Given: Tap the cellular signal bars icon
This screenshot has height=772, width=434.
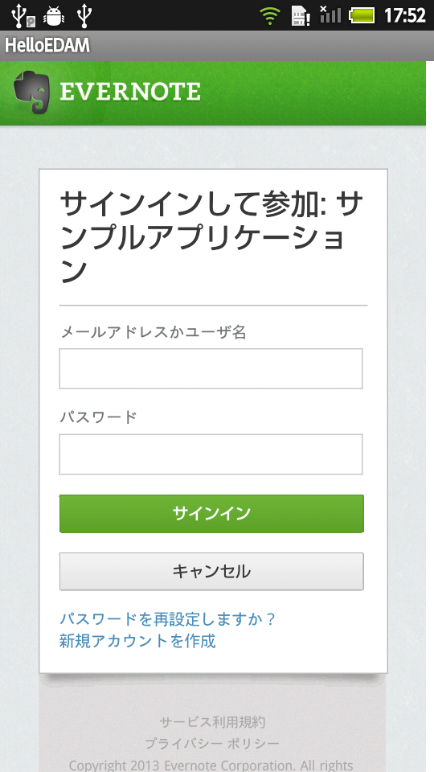Looking at the screenshot, I should click(x=330, y=14).
